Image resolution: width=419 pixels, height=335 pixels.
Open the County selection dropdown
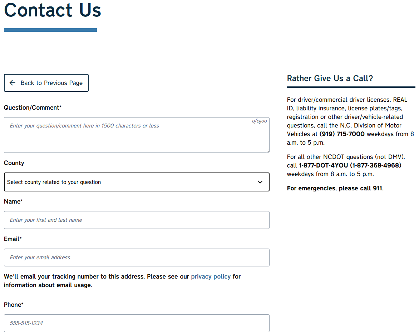coord(137,182)
